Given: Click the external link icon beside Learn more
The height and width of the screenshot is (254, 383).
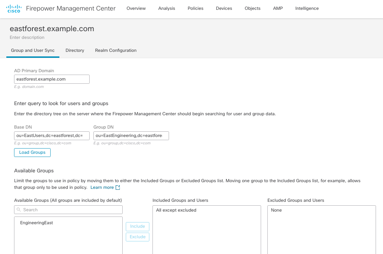Looking at the screenshot, I should pos(118,187).
